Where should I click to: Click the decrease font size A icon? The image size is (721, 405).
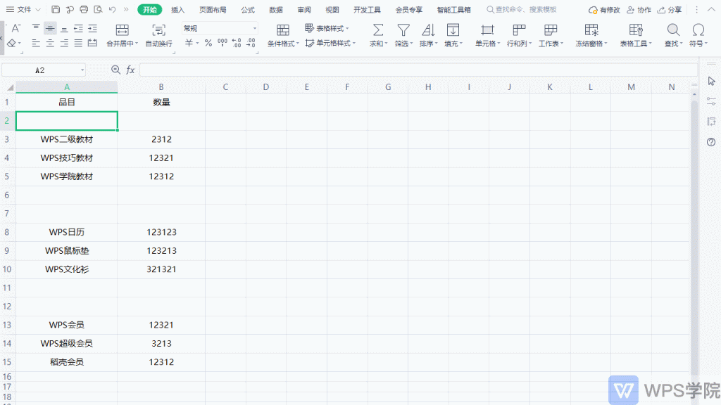pyautogui.click(x=15, y=28)
